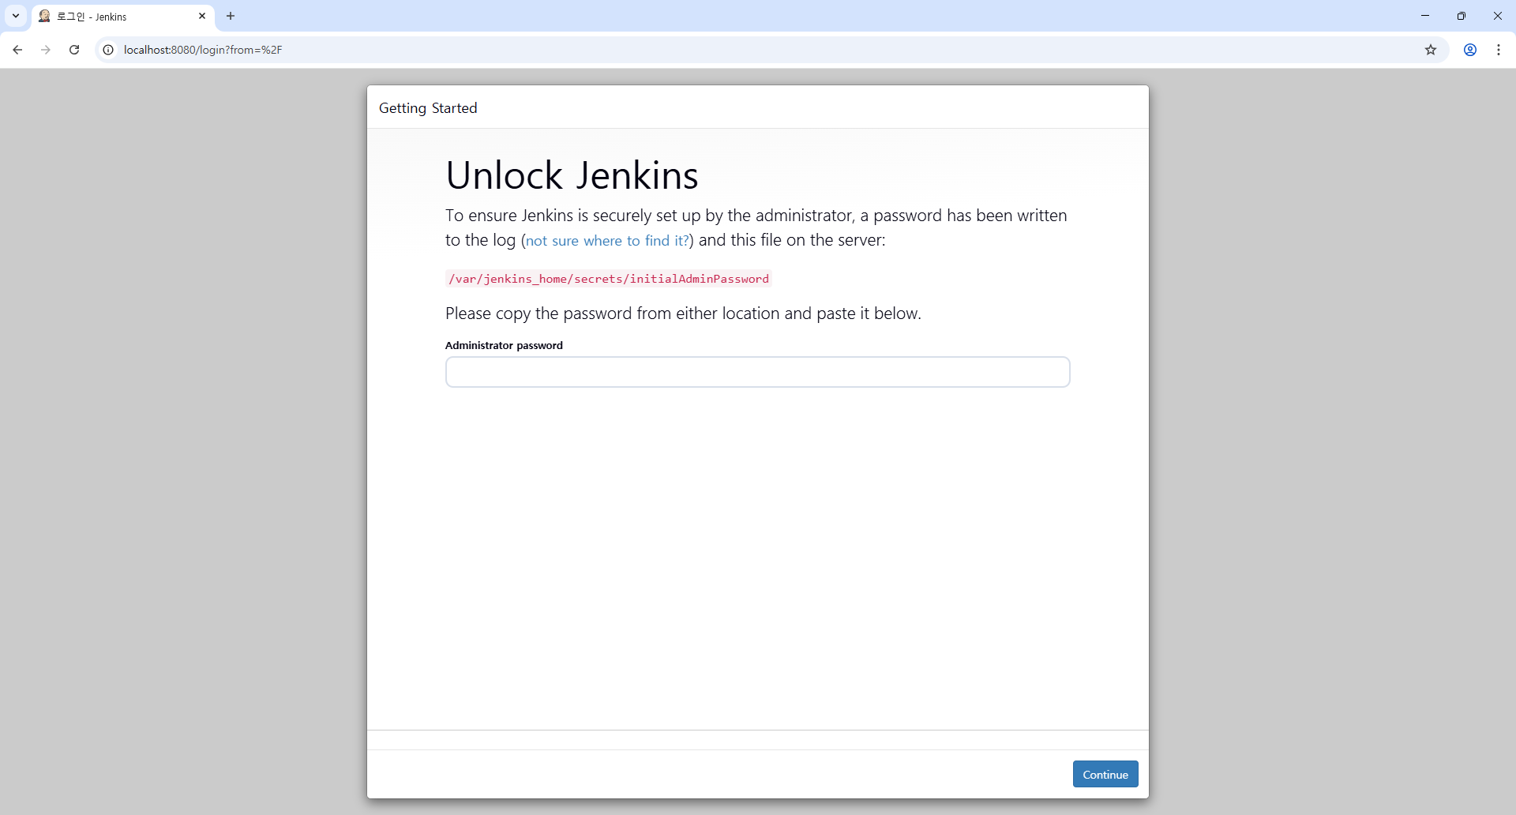Expand the tab search dropdown arrow
This screenshot has width=1516, height=815.
(x=15, y=16)
